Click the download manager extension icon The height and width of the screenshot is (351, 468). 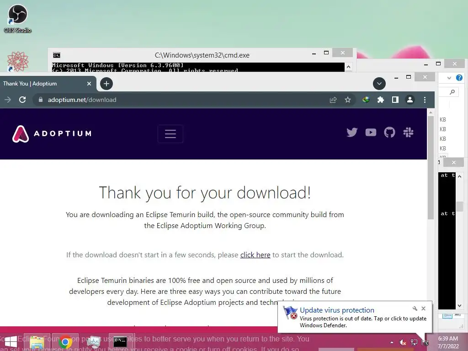coord(366,100)
